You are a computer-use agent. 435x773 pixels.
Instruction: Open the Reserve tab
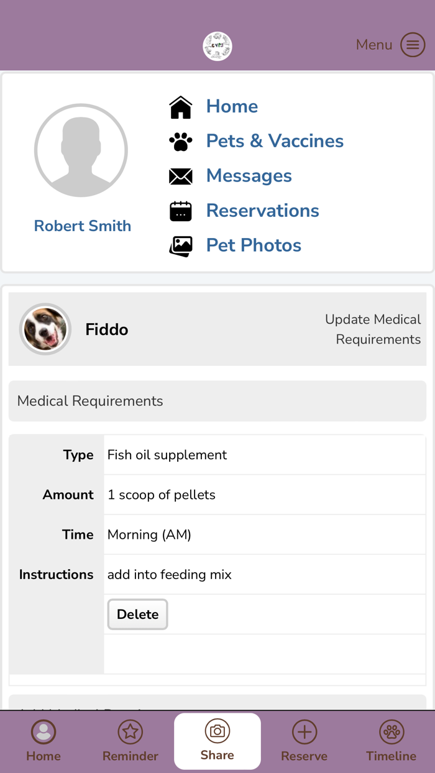pos(304,741)
